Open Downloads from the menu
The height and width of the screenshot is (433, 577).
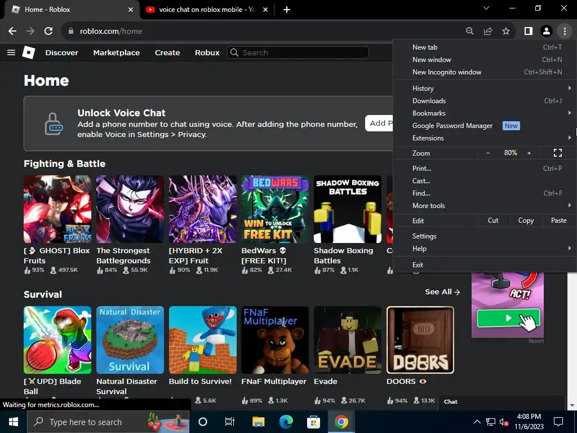tap(485, 101)
